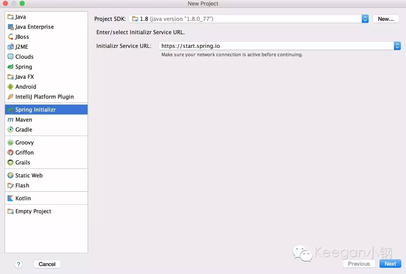Click the Clouds speech-bubble icon
Image resolution: width=406 pixels, height=274 pixels.
coord(10,57)
